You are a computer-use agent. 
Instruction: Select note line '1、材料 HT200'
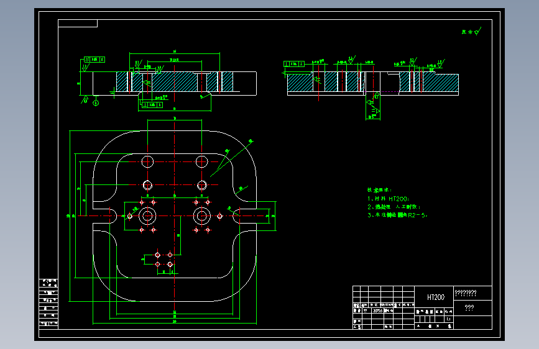tap(388, 199)
